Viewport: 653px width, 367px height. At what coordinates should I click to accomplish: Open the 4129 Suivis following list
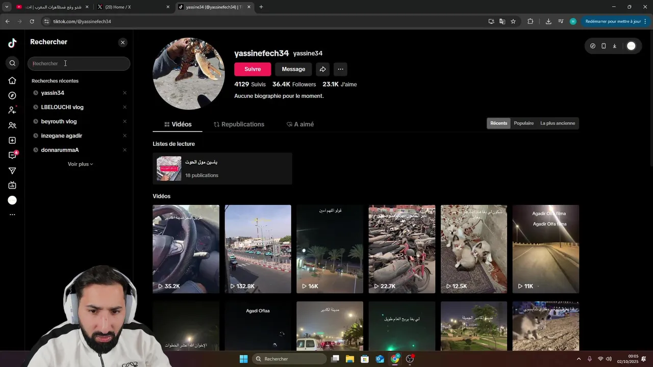[x=250, y=84]
